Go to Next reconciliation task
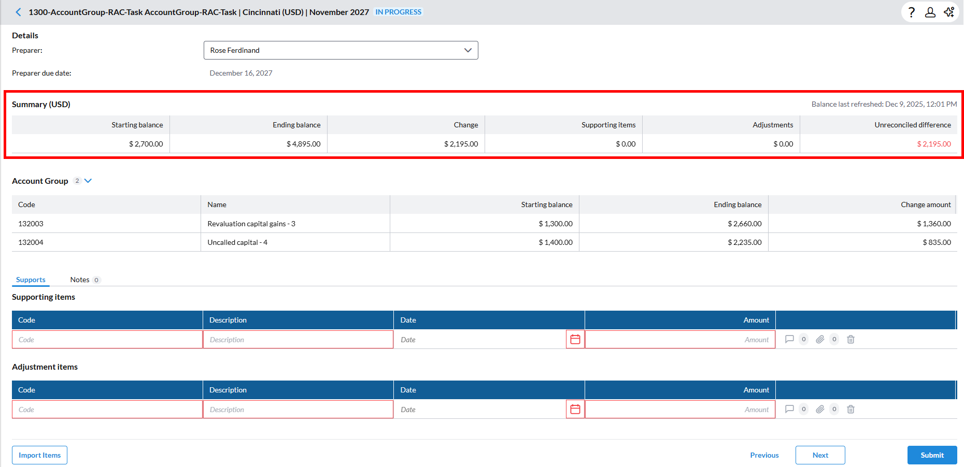Viewport: 964px width, 467px height. pyautogui.click(x=820, y=455)
